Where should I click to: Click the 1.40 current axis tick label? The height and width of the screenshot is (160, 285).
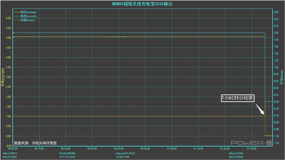tap(276, 53)
